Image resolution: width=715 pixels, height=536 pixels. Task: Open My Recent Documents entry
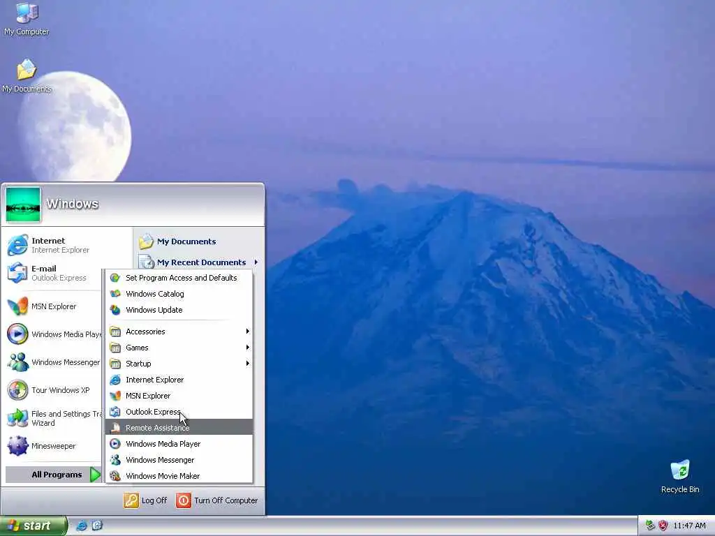[199, 262]
